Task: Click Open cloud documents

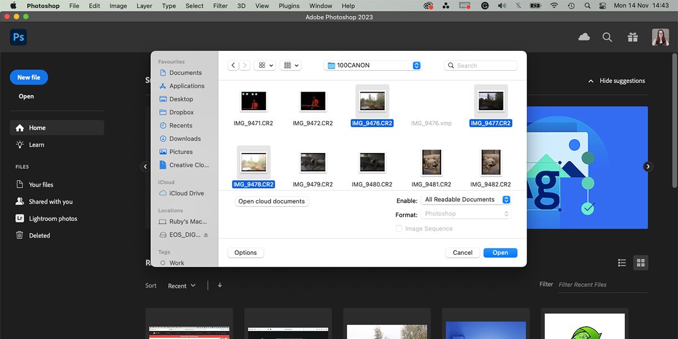Action: pyautogui.click(x=271, y=201)
